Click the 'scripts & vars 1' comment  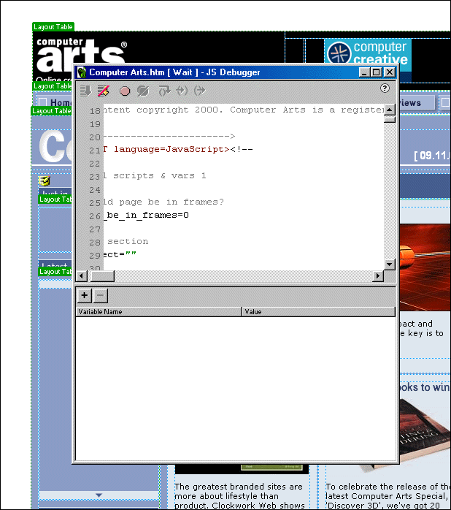pyautogui.click(x=160, y=175)
